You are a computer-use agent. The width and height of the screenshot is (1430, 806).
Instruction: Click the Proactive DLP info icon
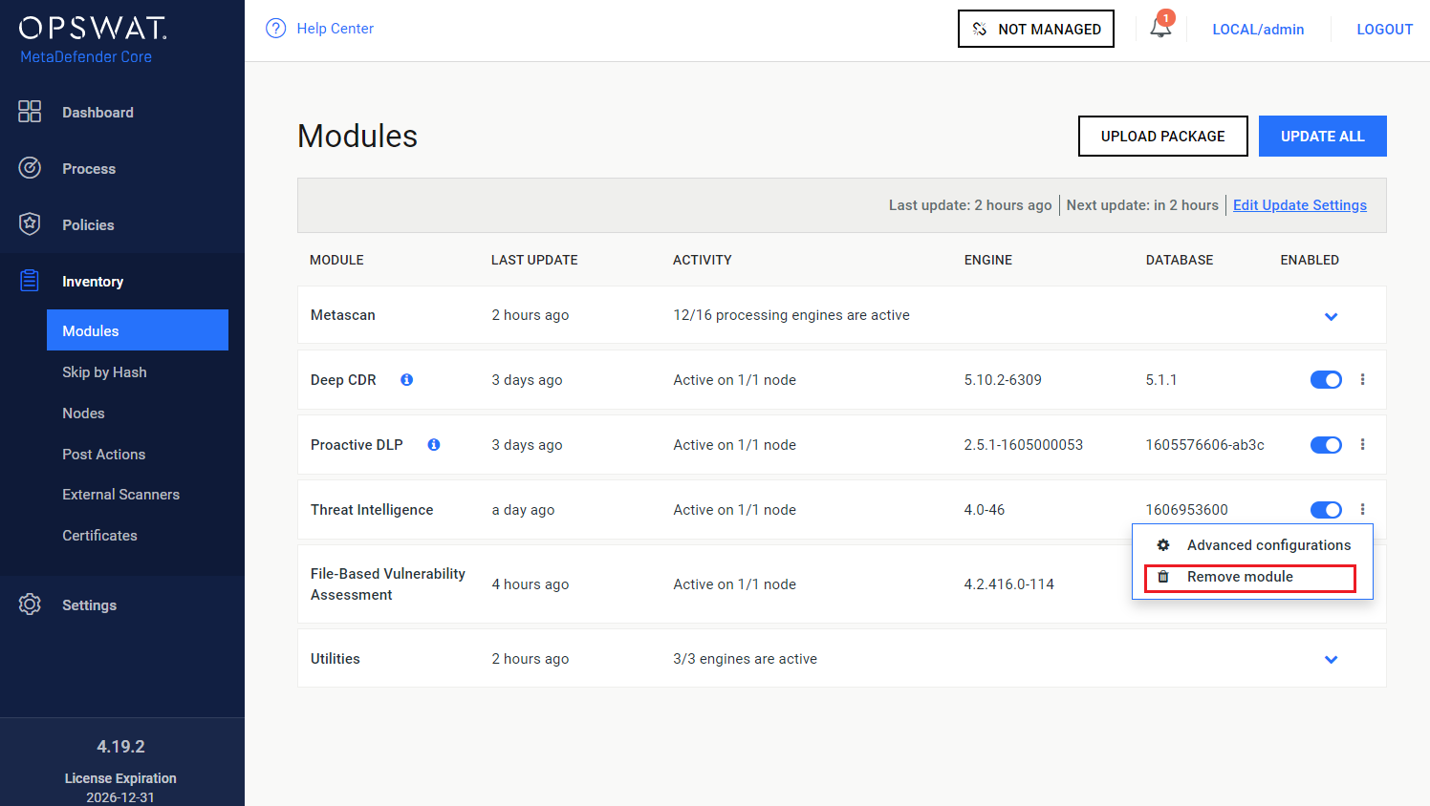[x=434, y=444]
